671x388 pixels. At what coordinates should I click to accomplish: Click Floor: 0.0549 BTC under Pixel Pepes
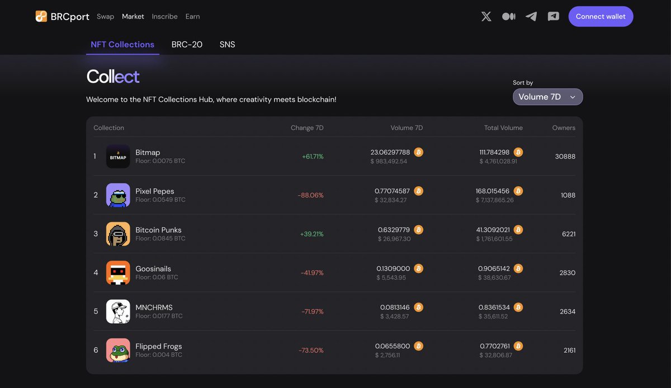pyautogui.click(x=160, y=200)
